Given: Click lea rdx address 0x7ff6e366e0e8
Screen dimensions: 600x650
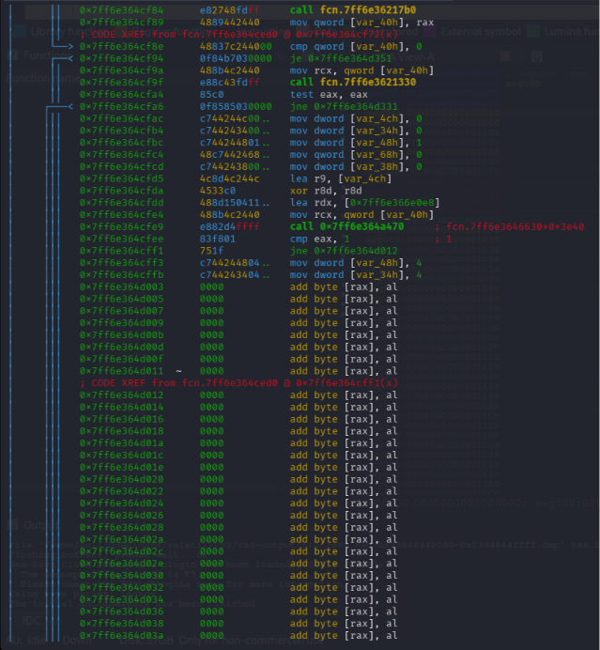Looking at the screenshot, I should pyautogui.click(x=392, y=202).
